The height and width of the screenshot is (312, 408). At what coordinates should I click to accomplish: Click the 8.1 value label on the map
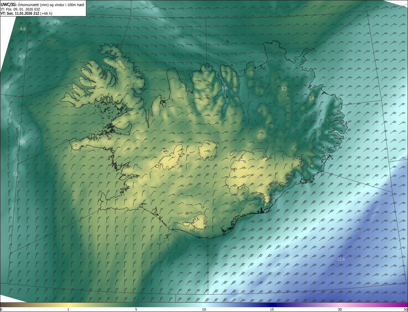tap(22, 141)
